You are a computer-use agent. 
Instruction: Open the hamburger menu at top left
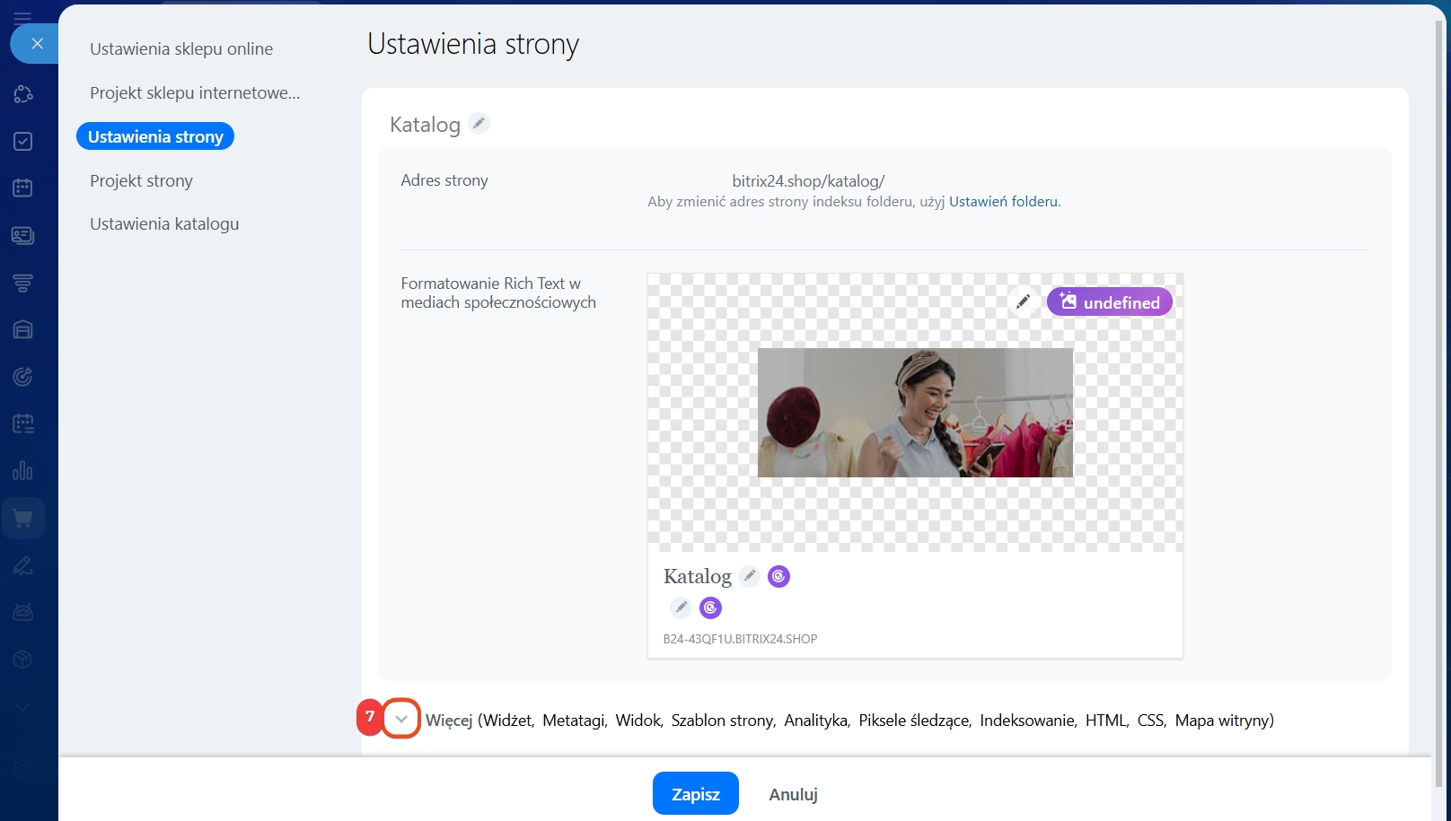23,16
